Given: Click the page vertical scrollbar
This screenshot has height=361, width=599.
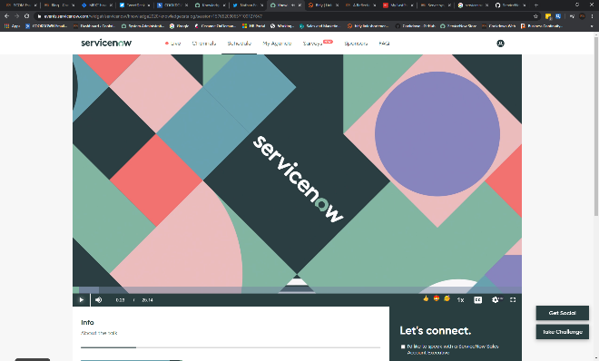Looking at the screenshot, I should (596, 126).
